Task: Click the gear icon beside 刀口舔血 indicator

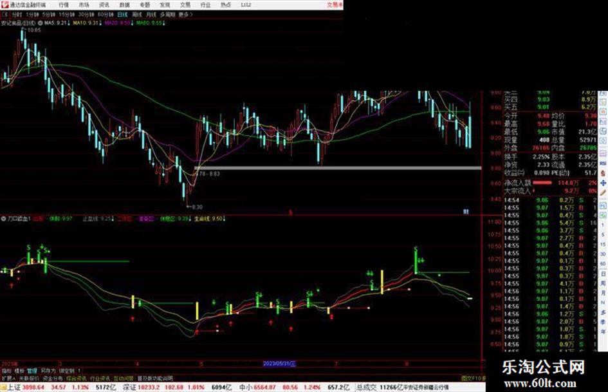Action: tap(3, 219)
